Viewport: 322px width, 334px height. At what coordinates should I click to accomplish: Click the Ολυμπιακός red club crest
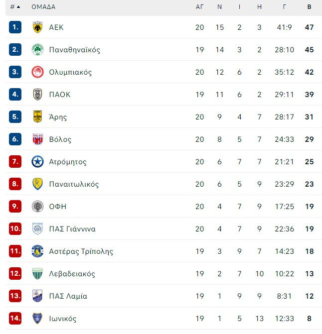coord(37,72)
